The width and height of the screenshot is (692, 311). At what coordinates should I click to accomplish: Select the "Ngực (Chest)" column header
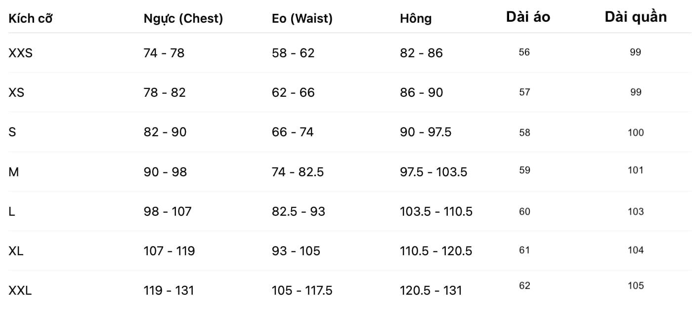(183, 19)
